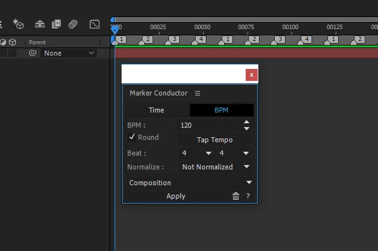Screen dimensions: 378x251
Task: Click the second marker labeled 4
Action: point(307,39)
